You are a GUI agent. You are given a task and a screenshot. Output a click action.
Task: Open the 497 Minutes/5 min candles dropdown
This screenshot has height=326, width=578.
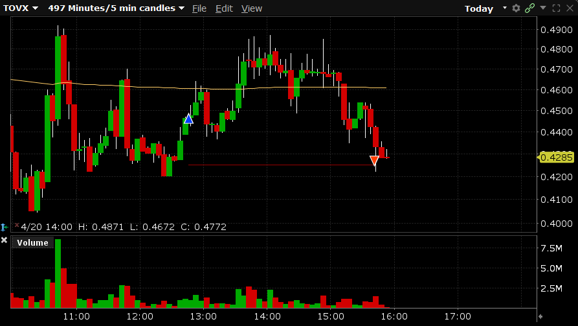(116, 8)
